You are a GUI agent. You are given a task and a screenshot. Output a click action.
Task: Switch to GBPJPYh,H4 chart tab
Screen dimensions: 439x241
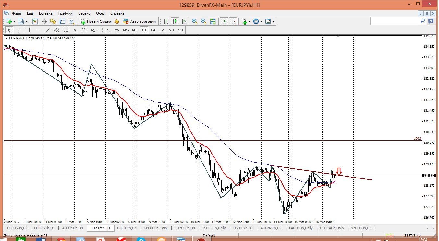click(x=127, y=228)
